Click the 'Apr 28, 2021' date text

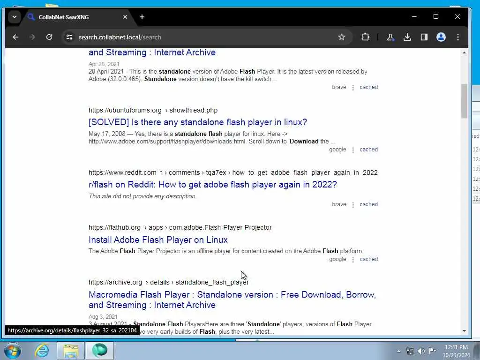click(x=104, y=64)
